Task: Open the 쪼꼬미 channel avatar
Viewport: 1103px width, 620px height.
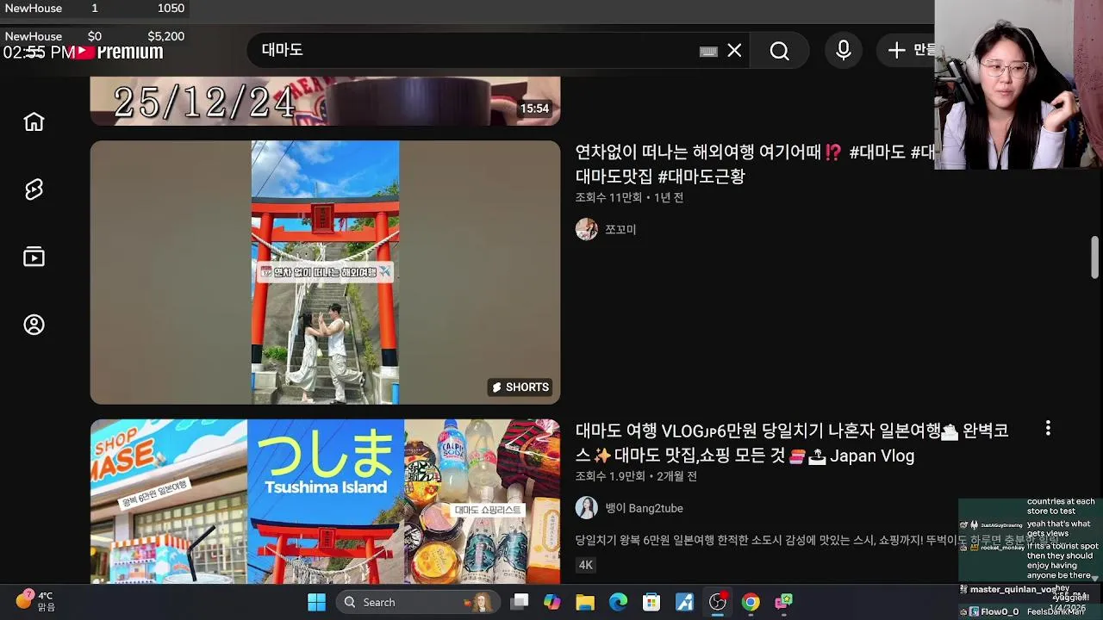Action: pyautogui.click(x=587, y=229)
